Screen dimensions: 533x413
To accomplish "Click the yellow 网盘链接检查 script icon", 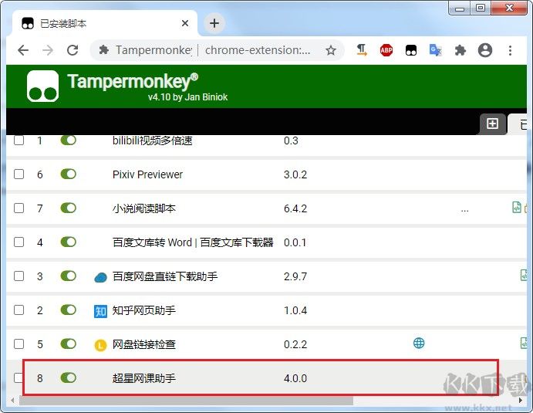I will (x=100, y=346).
